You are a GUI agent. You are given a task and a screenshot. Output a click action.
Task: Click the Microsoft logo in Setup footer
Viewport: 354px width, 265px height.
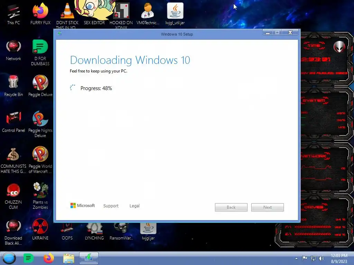pos(83,206)
